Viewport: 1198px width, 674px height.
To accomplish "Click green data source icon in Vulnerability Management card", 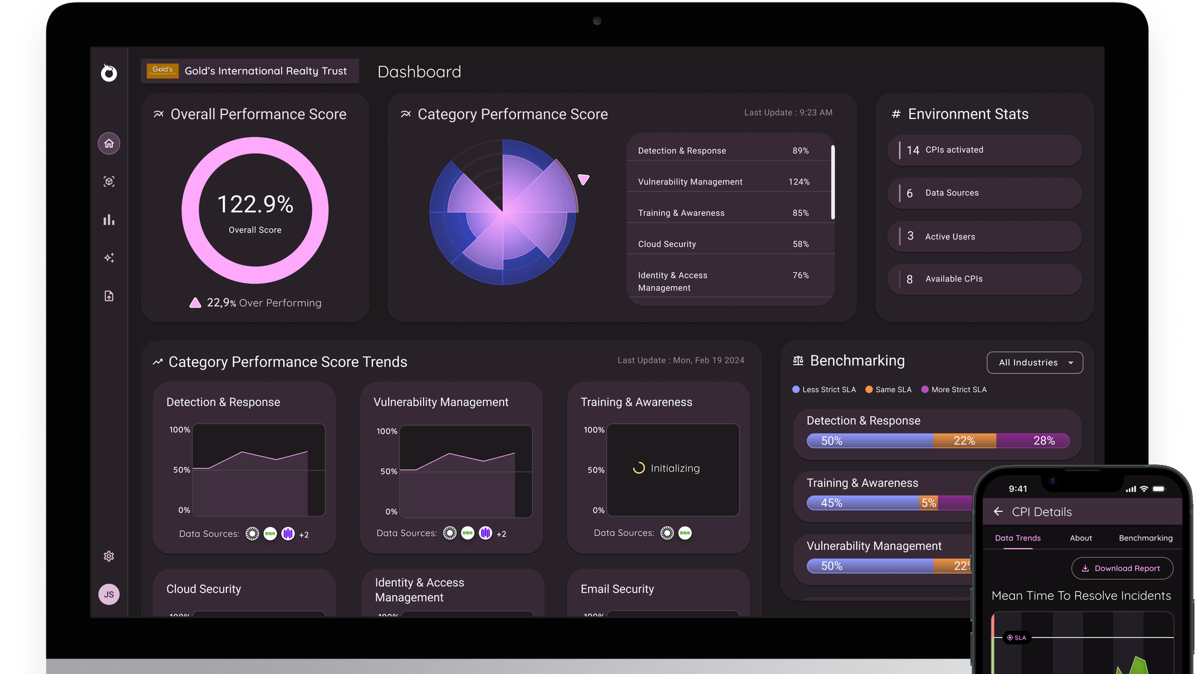I will pyautogui.click(x=467, y=533).
